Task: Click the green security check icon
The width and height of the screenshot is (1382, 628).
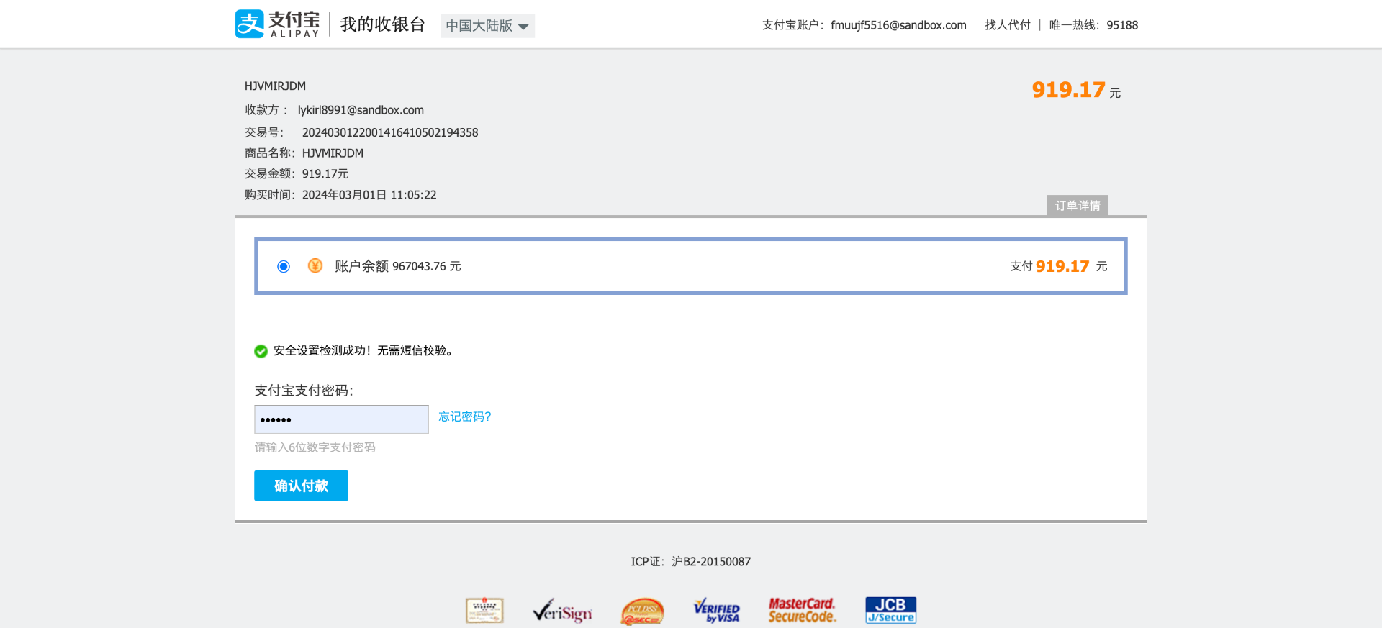Action: pos(261,351)
